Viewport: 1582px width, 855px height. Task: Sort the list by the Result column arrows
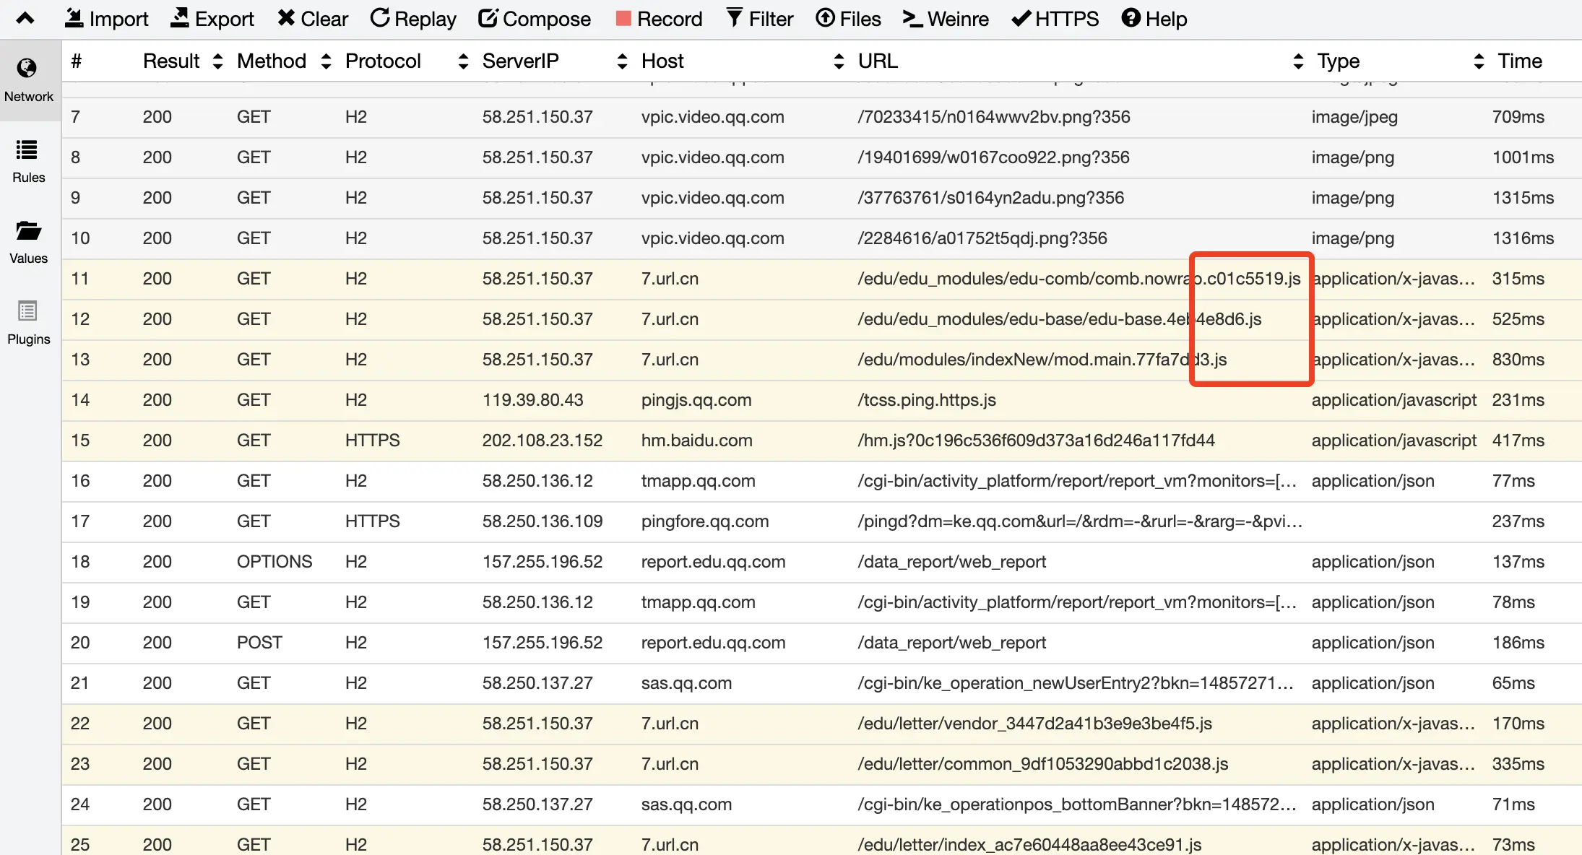[x=217, y=61]
